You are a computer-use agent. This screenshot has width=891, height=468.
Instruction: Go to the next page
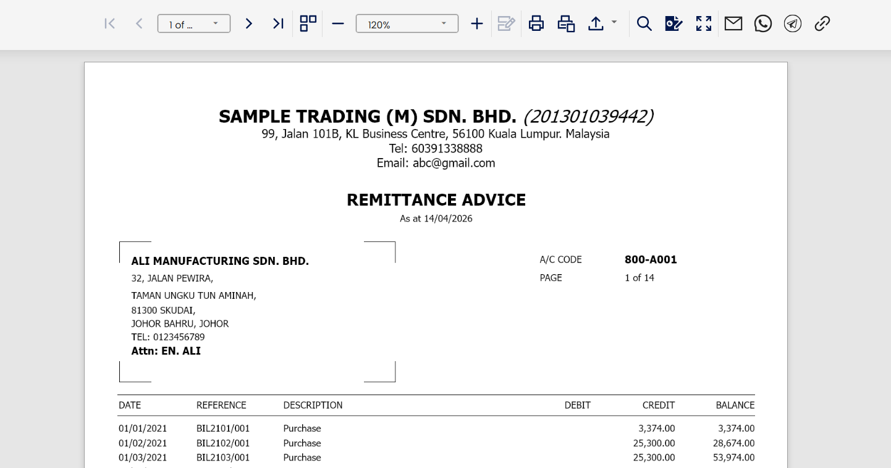pos(248,24)
